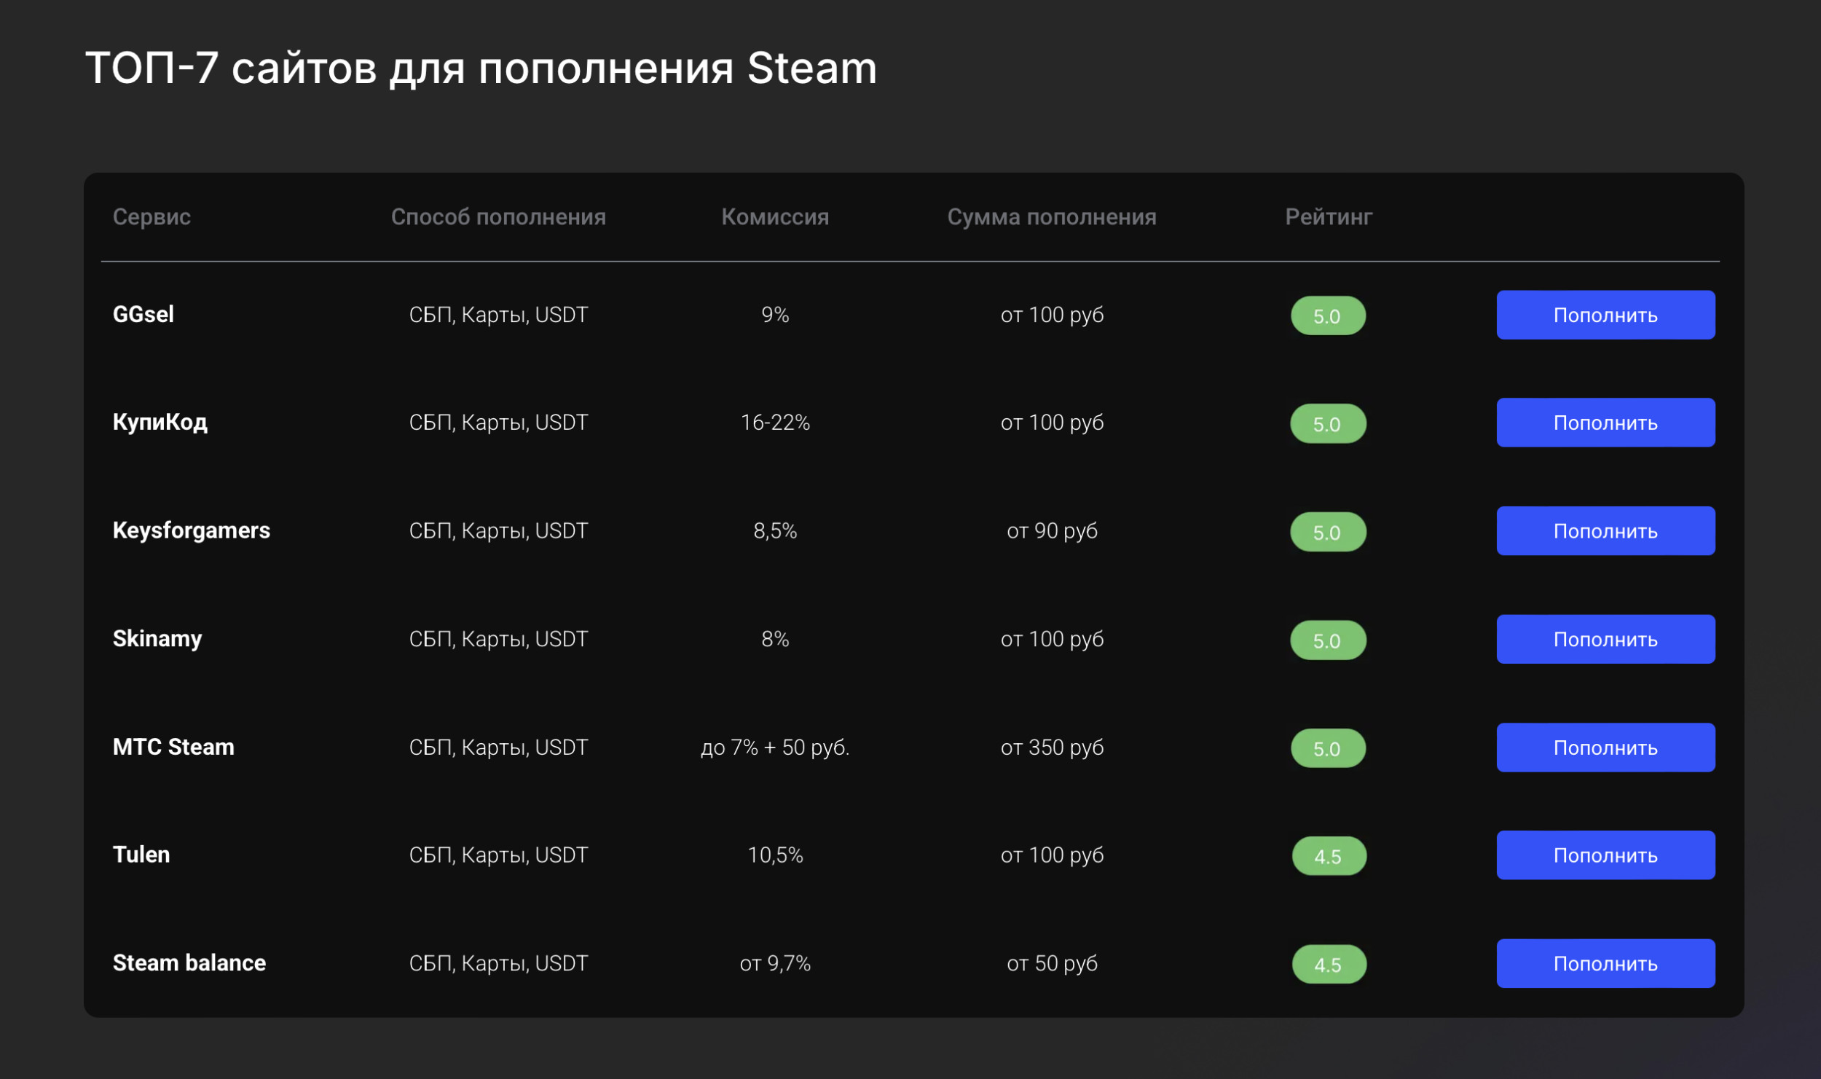Open the Tulen service name
The image size is (1821, 1079).
coord(141,855)
